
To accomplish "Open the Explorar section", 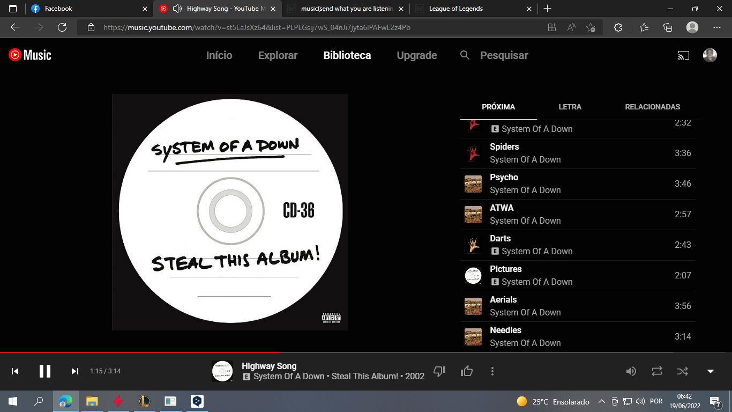I will pyautogui.click(x=278, y=55).
